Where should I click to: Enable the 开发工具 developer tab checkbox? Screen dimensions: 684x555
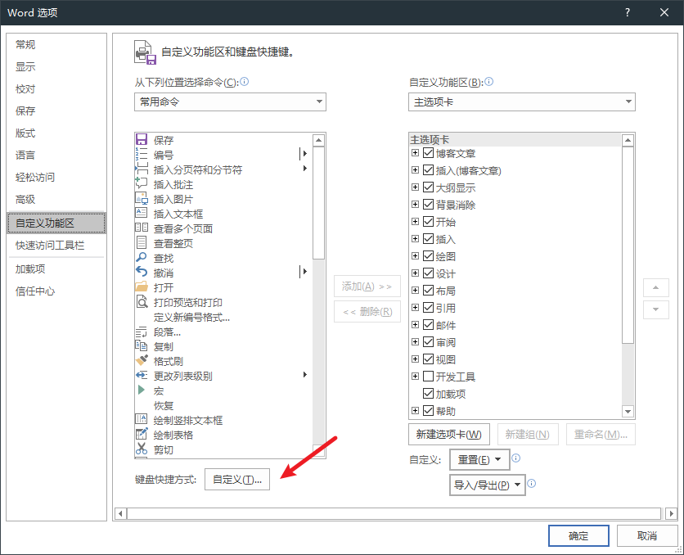[x=427, y=376]
